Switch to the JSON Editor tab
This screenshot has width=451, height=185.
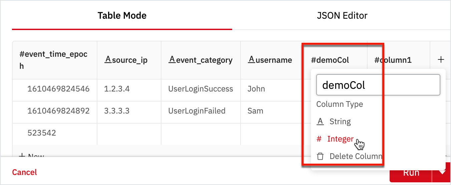342,15
